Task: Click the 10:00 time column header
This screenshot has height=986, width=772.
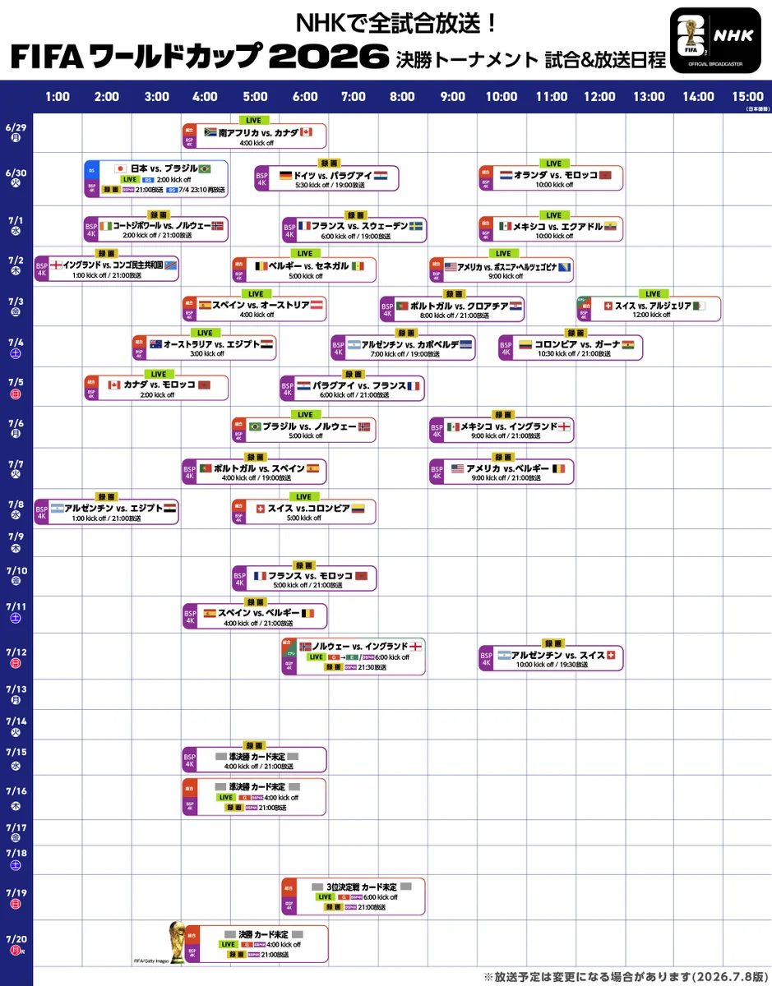Action: tap(501, 97)
